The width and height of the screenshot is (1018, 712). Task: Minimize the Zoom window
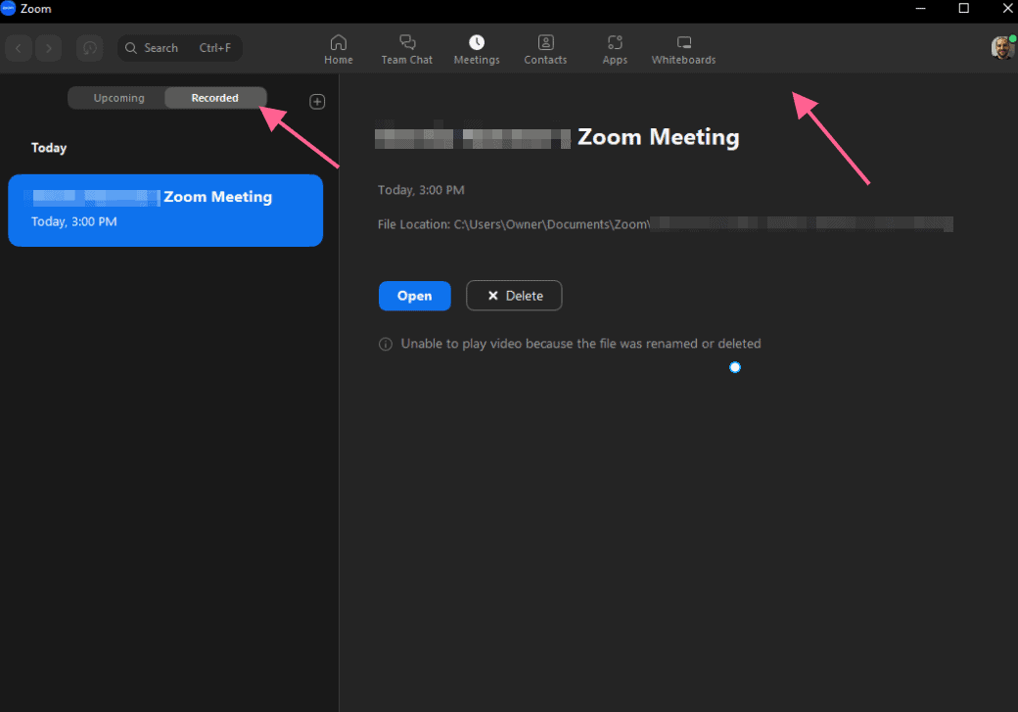point(920,9)
